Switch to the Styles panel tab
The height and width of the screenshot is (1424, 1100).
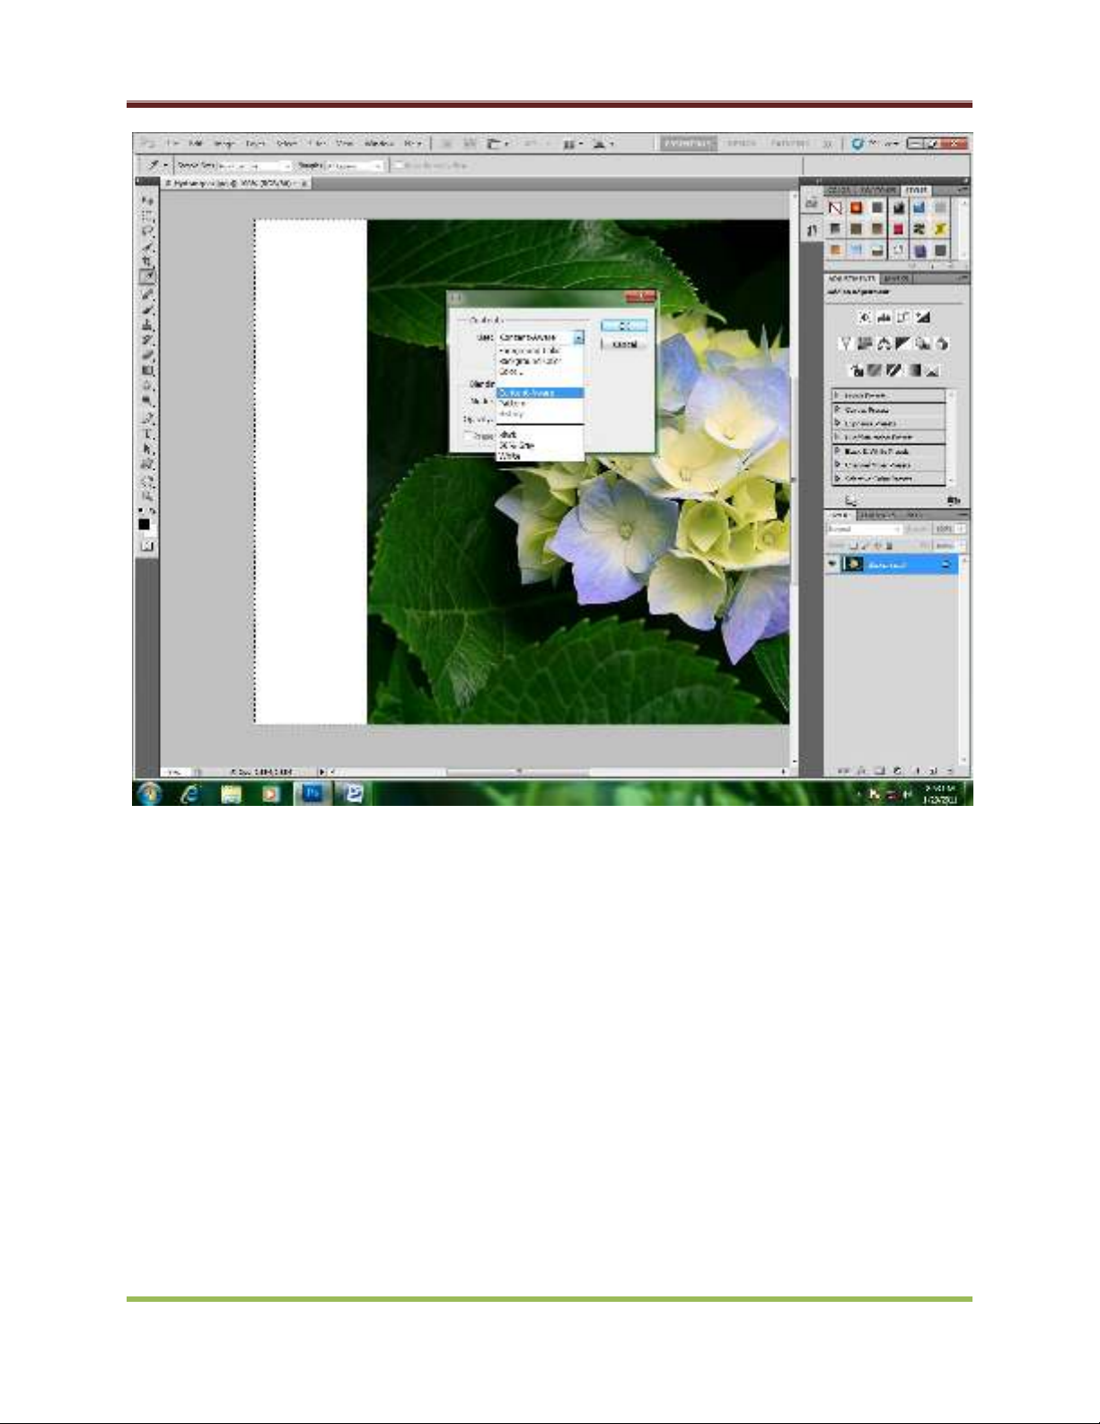[x=917, y=190]
